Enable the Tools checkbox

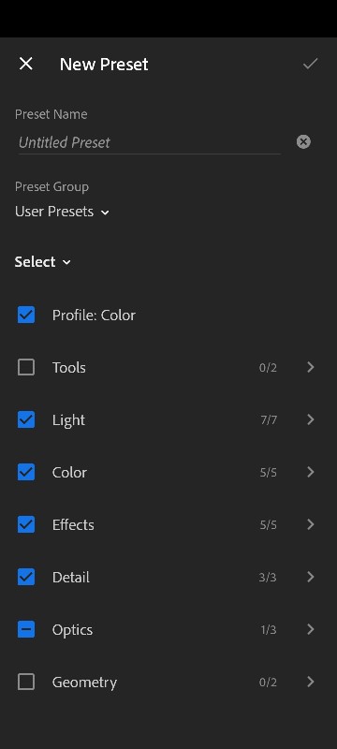coord(26,367)
